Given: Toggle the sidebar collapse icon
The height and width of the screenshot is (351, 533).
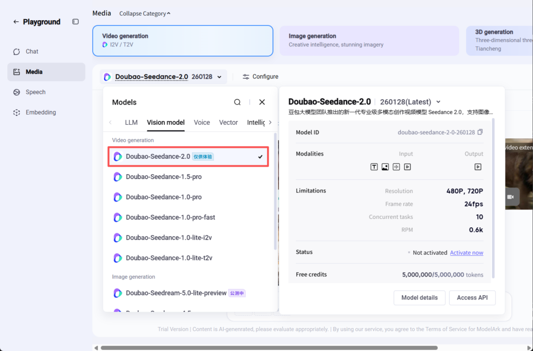Looking at the screenshot, I should tap(75, 22).
